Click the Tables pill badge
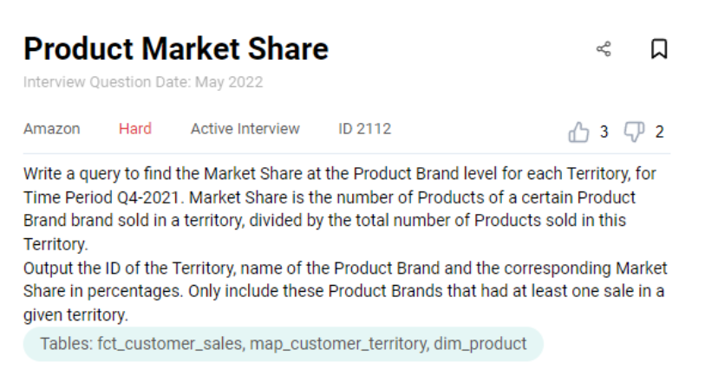This screenshot has height=375, width=705. (283, 344)
